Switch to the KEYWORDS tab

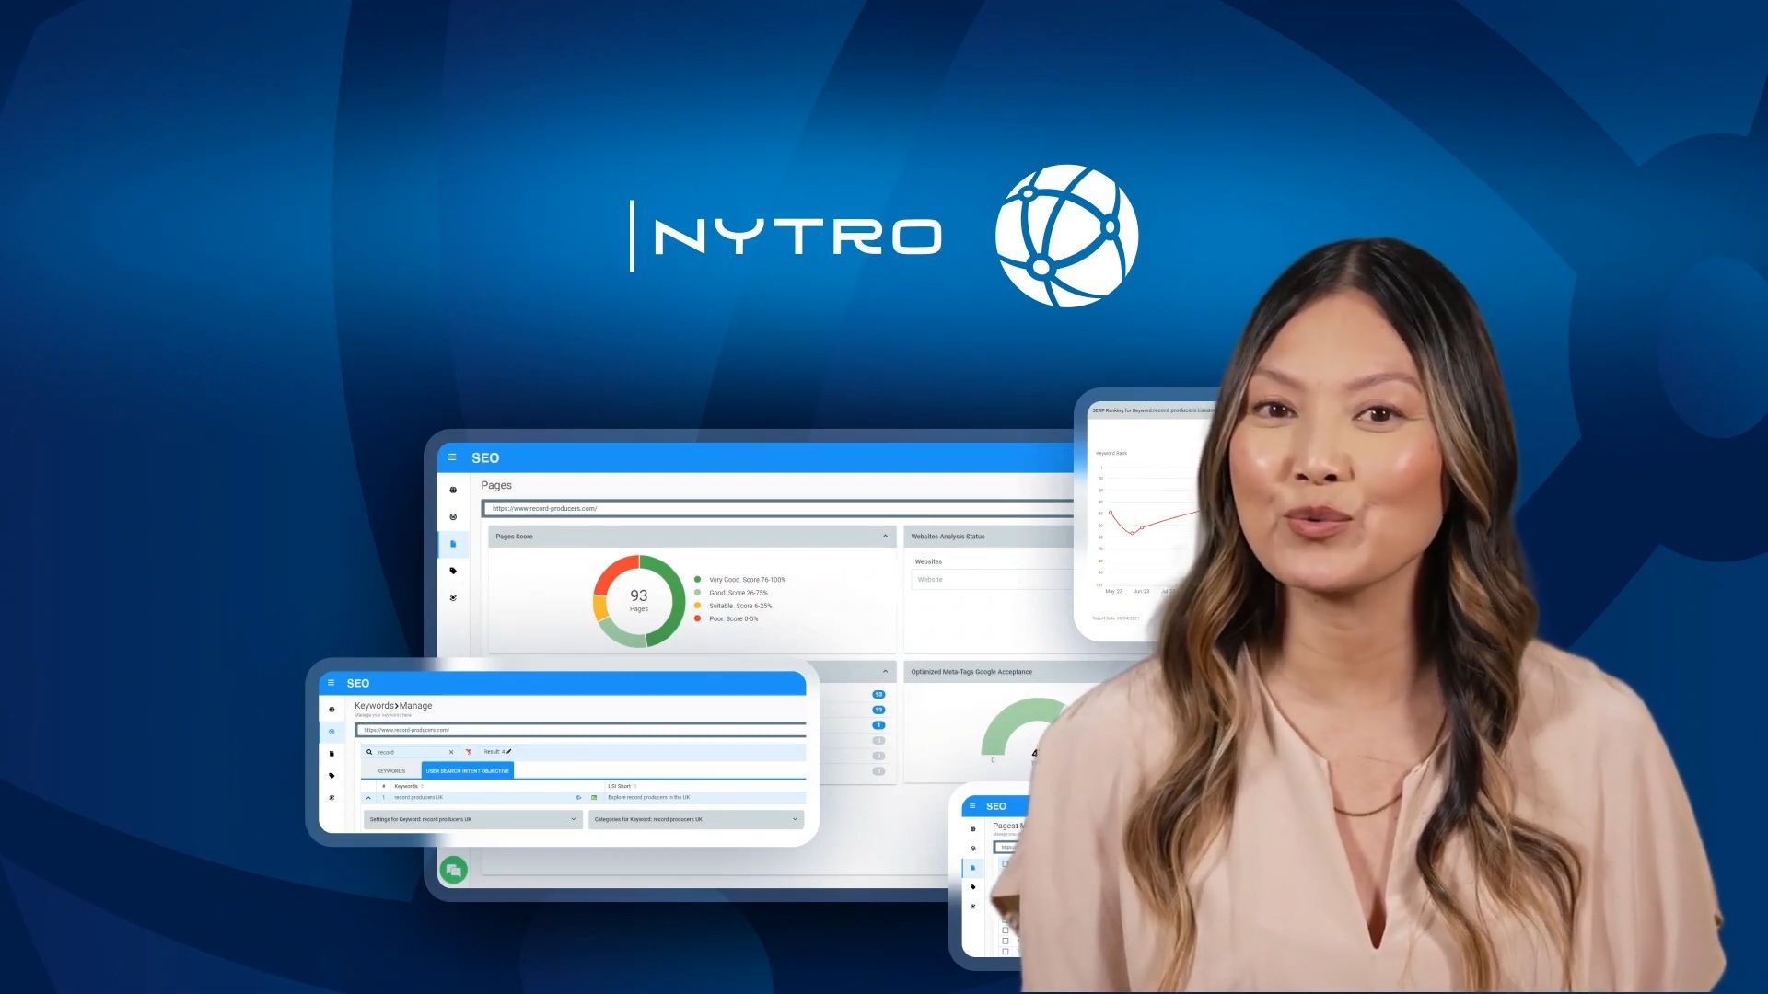(x=390, y=770)
